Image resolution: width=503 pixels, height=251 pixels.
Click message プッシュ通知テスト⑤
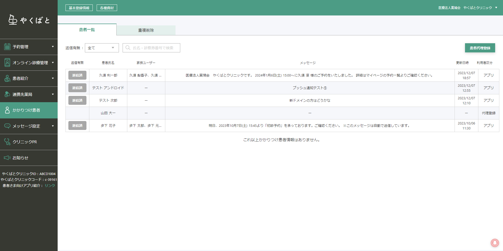(310, 88)
